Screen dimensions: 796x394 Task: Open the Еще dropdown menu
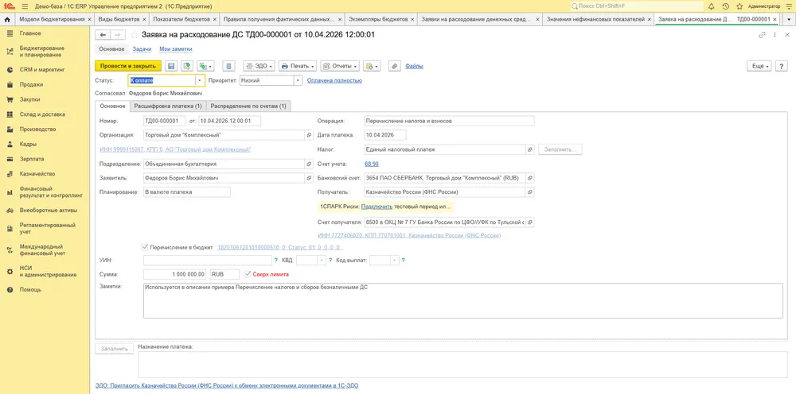point(759,66)
